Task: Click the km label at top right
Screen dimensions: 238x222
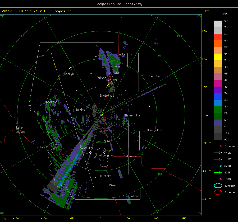Action: (207, 11)
